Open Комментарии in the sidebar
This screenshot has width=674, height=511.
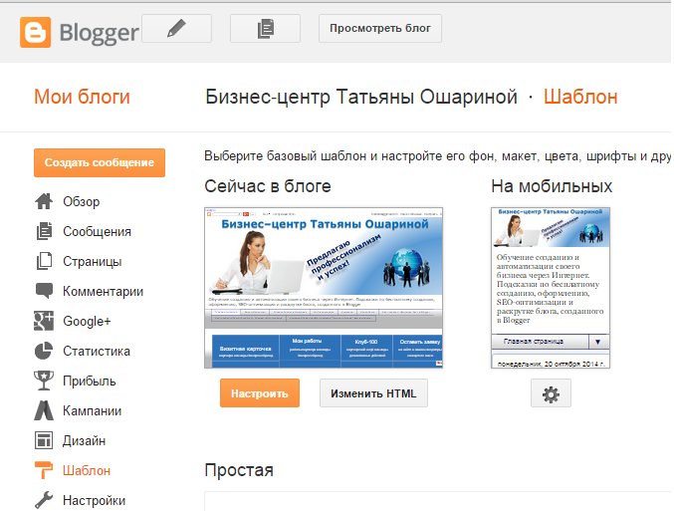pyautogui.click(x=104, y=291)
